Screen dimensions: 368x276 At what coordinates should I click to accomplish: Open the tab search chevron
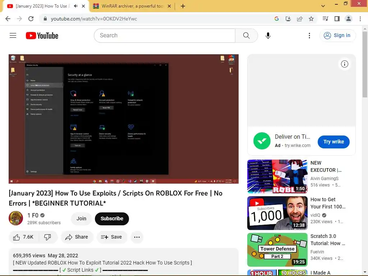323,6
